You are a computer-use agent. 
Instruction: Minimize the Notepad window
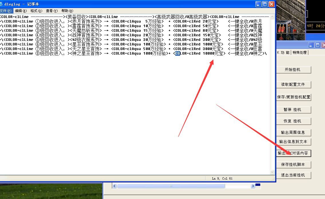[259, 4]
